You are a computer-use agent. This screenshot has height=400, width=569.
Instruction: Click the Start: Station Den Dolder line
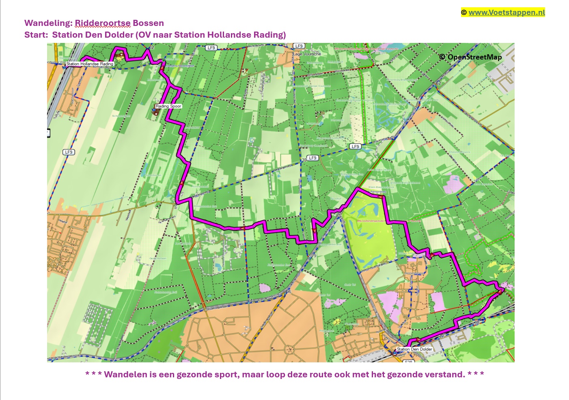coord(155,35)
